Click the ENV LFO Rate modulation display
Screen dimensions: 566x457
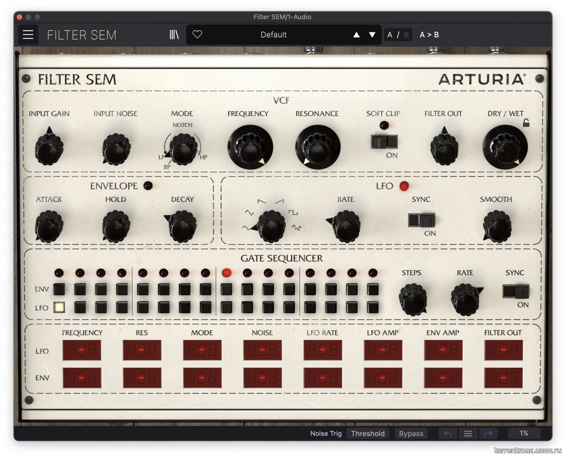click(x=323, y=378)
